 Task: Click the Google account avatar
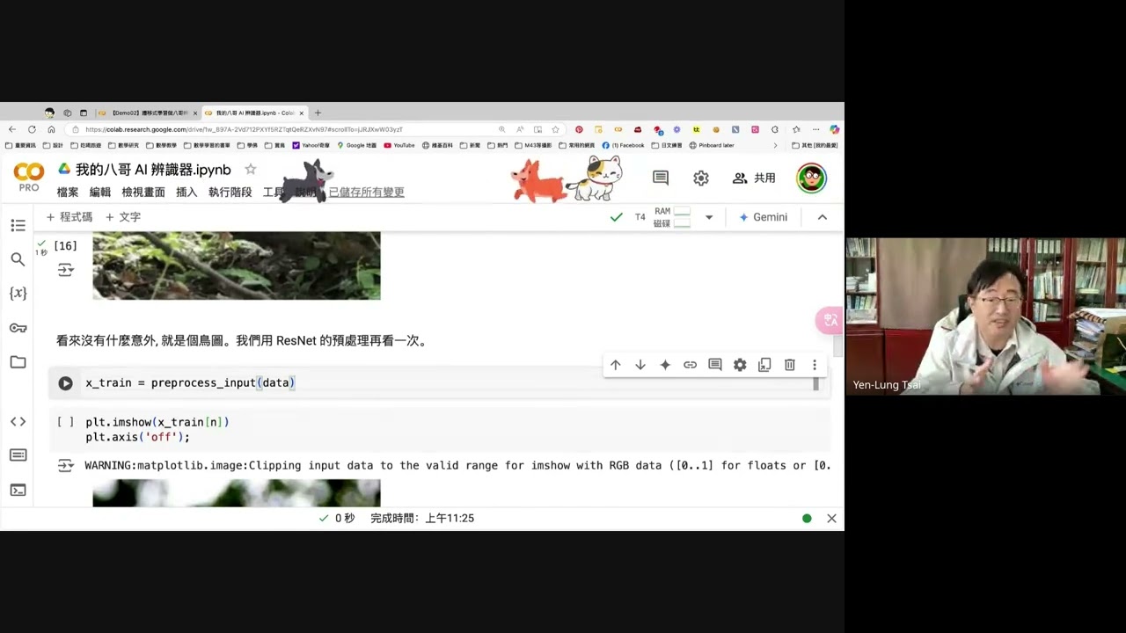[x=811, y=178]
